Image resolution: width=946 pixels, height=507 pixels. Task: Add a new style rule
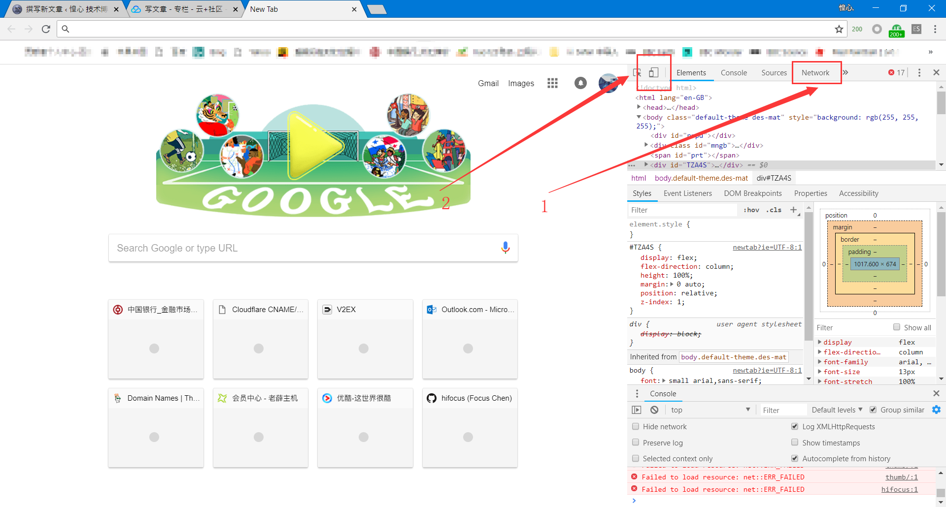click(x=794, y=210)
